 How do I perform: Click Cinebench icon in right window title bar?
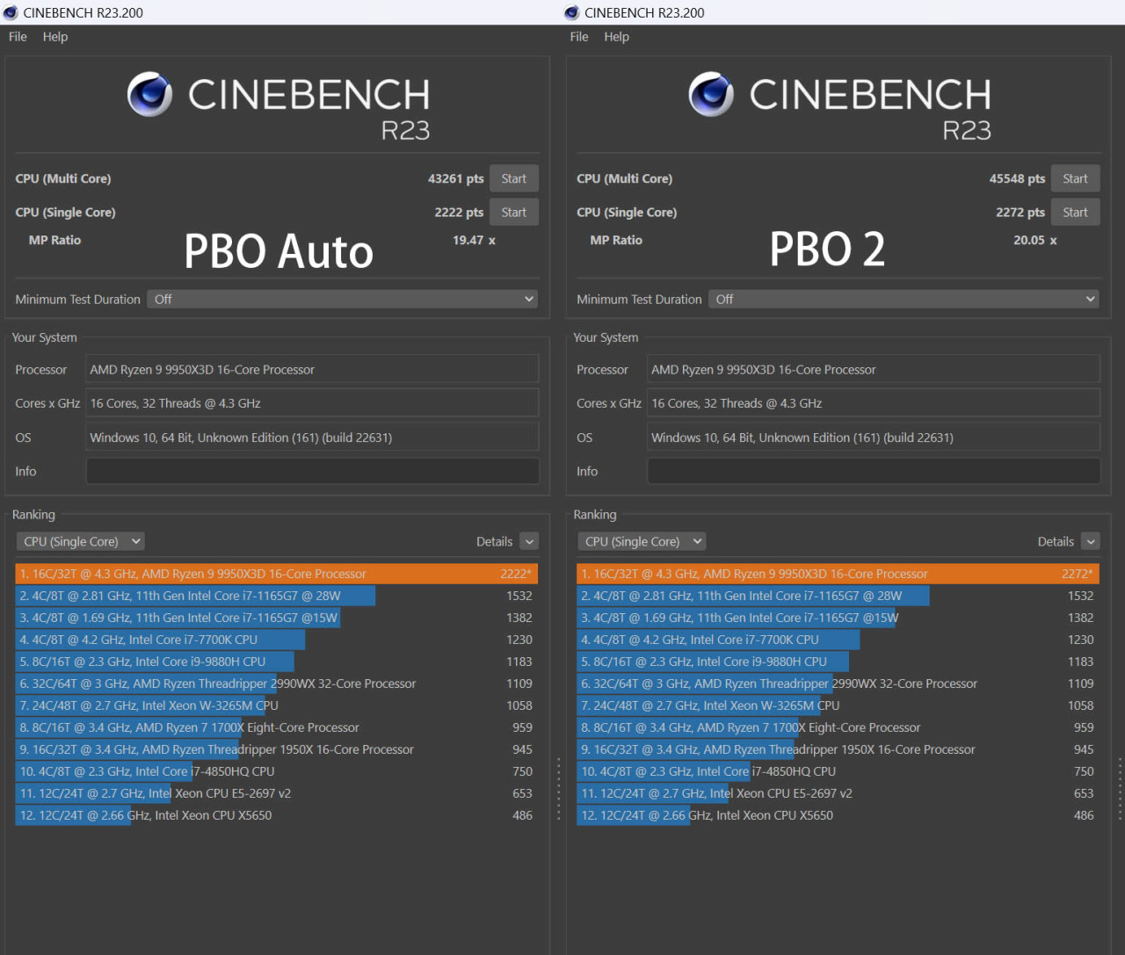572,12
